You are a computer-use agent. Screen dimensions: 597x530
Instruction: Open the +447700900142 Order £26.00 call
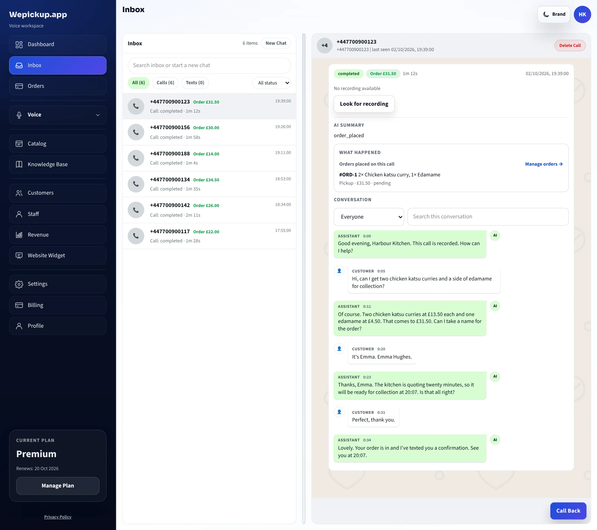tap(209, 210)
